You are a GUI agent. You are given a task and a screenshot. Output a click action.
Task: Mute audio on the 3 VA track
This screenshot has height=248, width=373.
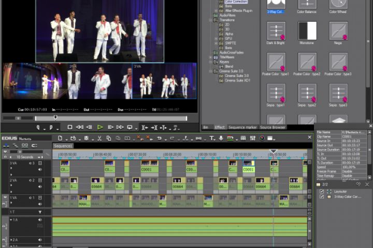[x=40, y=168]
